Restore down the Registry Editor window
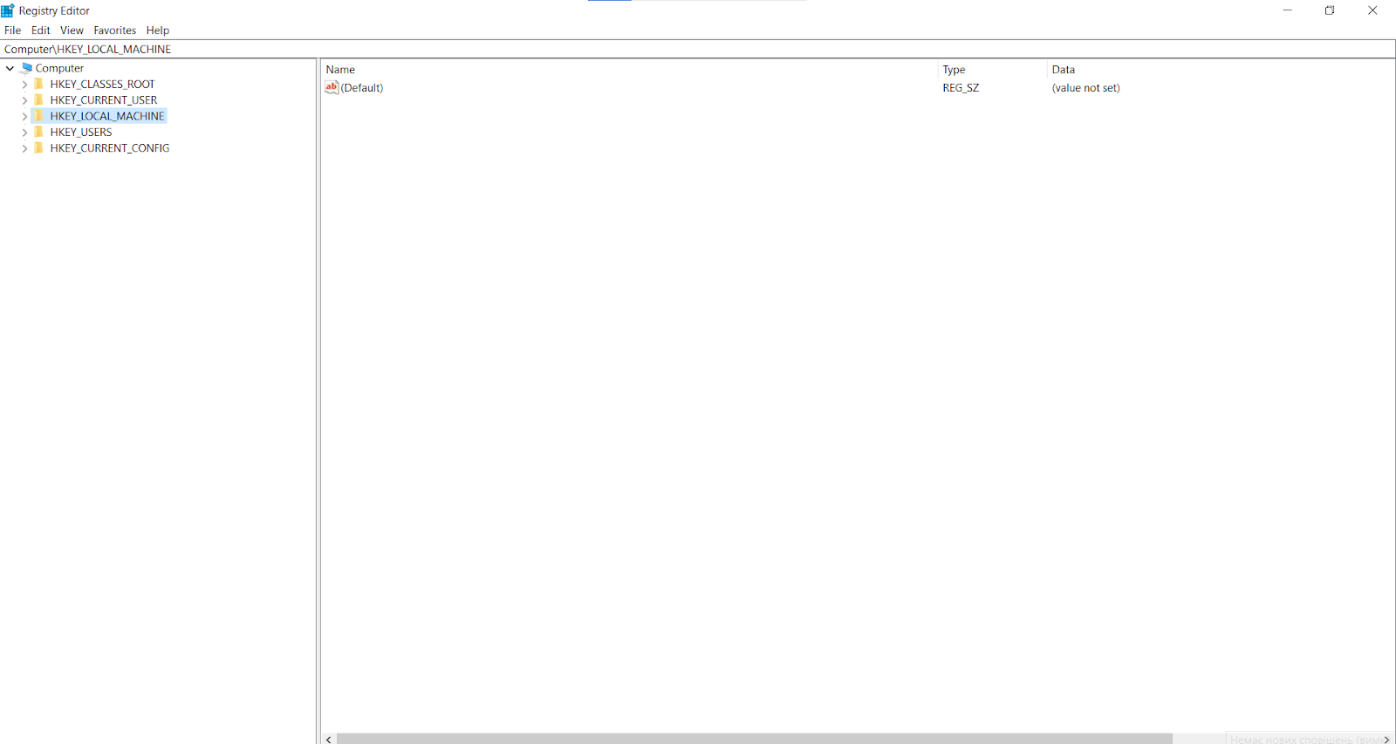The image size is (1396, 744). click(1330, 10)
